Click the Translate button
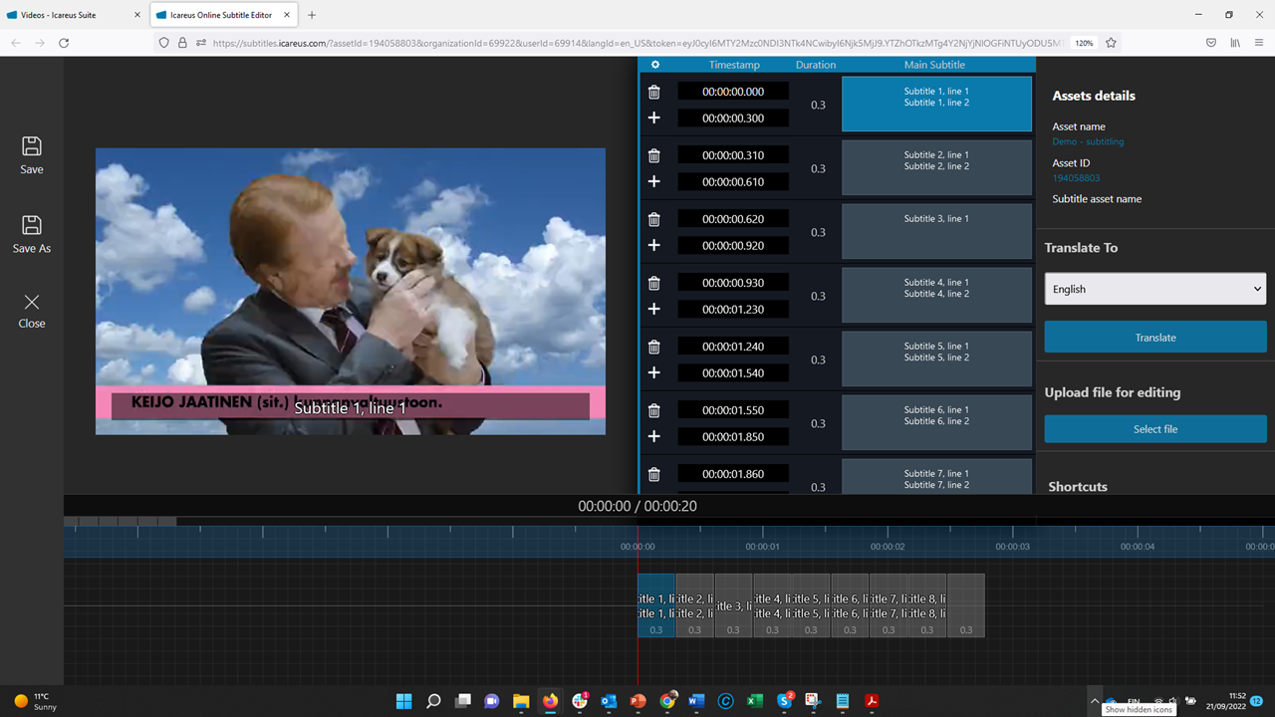Screen dimensions: 1275x717 click(1154, 338)
